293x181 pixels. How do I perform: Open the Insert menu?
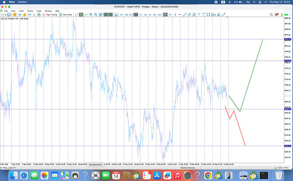(x=21, y=11)
